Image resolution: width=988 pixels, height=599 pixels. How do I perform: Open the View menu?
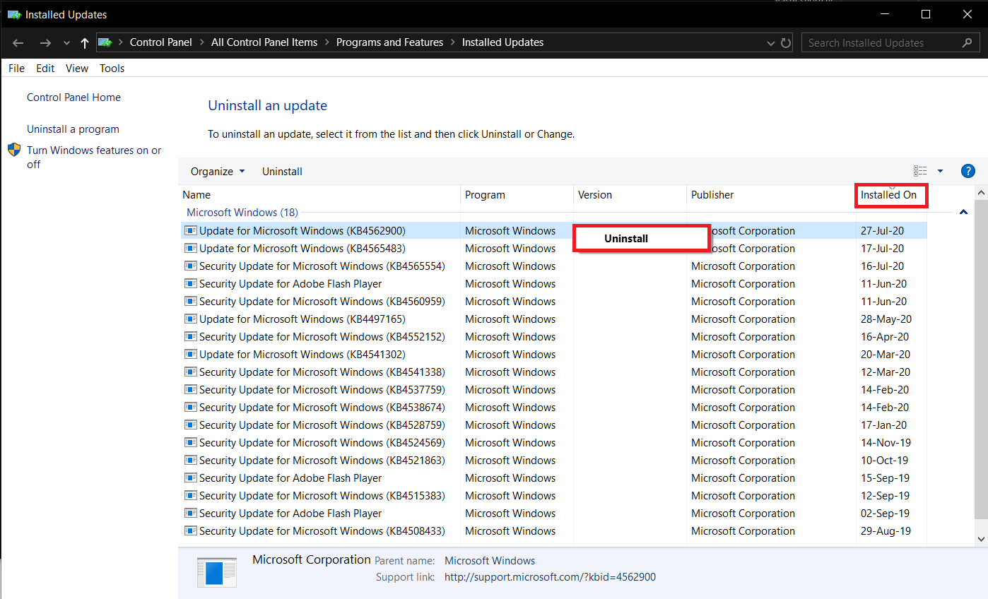(x=77, y=69)
